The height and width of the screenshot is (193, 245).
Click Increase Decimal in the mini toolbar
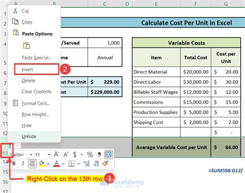pyautogui.click(x=87, y=164)
